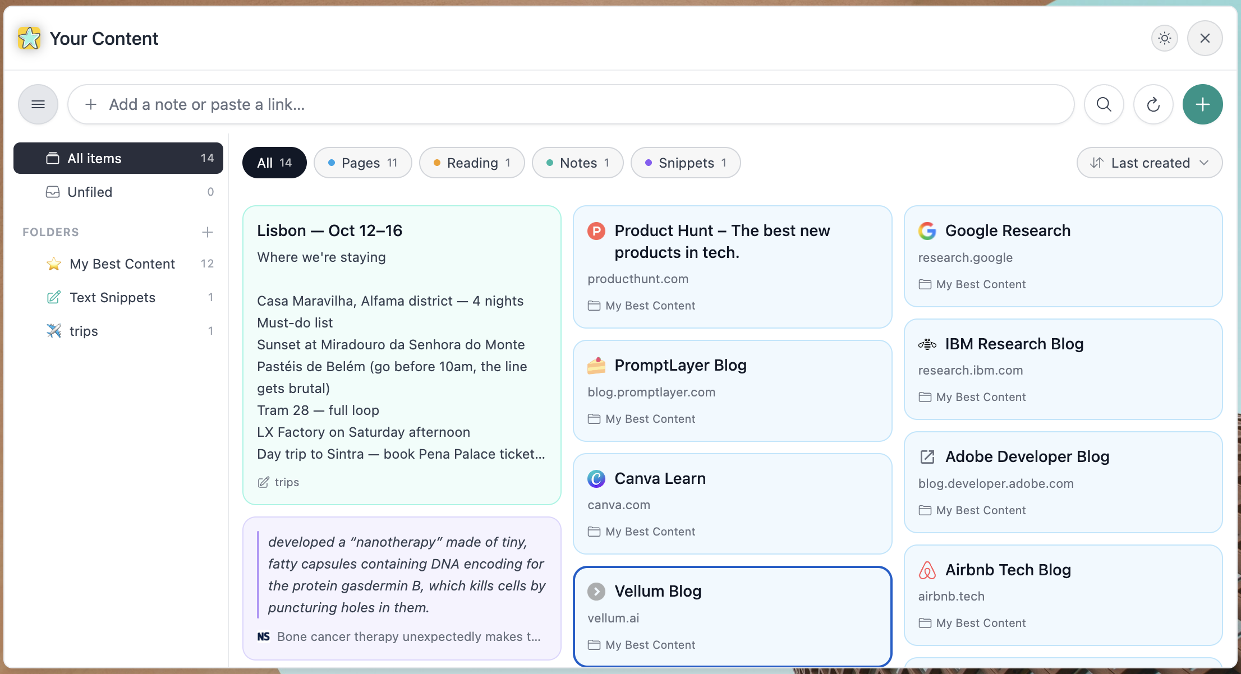Click the producthunt.com URL text
The height and width of the screenshot is (674, 1241).
pos(638,279)
